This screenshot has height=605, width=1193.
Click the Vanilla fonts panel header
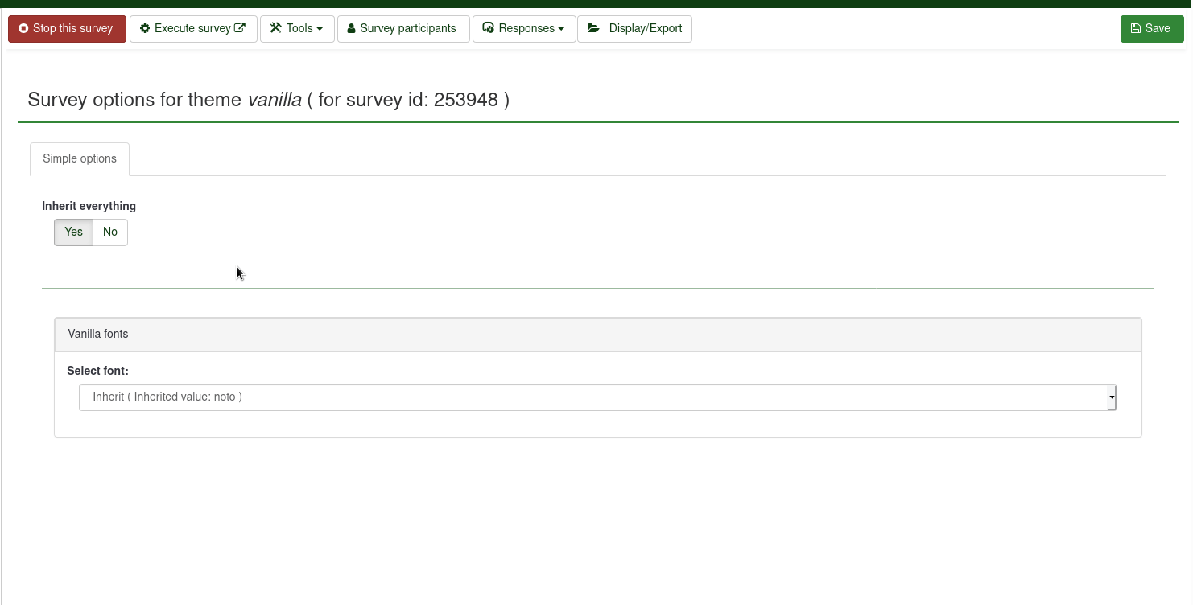coord(598,335)
